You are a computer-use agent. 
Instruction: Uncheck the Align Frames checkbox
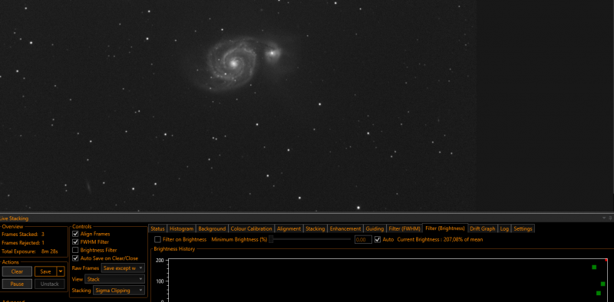click(75, 234)
